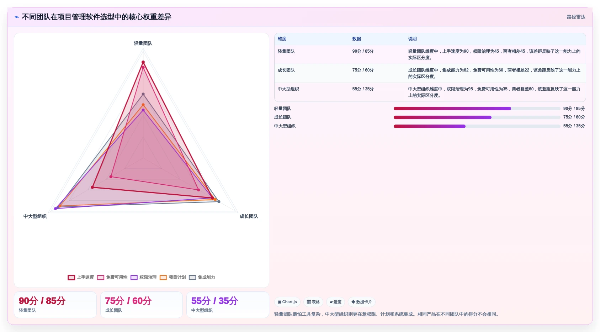
Task: Click the 集成能力 legend label
Action: pyautogui.click(x=206, y=278)
